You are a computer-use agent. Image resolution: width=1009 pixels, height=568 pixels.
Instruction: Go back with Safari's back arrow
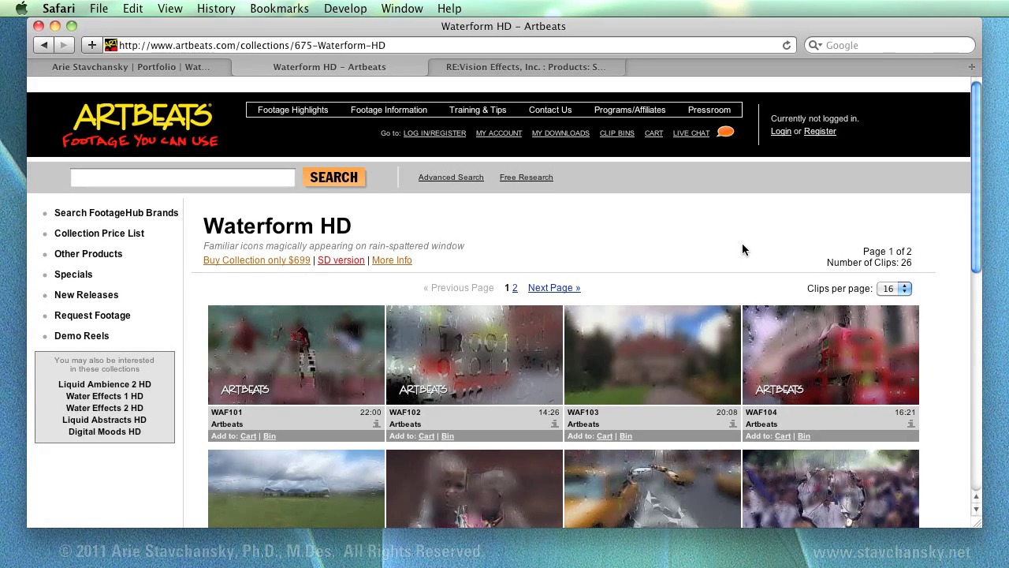click(44, 45)
